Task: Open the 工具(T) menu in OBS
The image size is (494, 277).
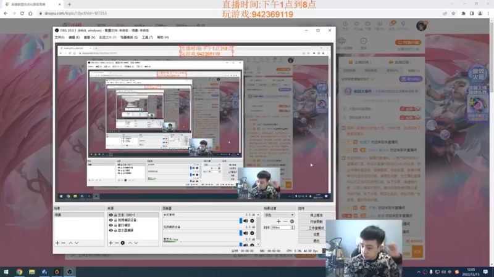Action: [x=148, y=38]
